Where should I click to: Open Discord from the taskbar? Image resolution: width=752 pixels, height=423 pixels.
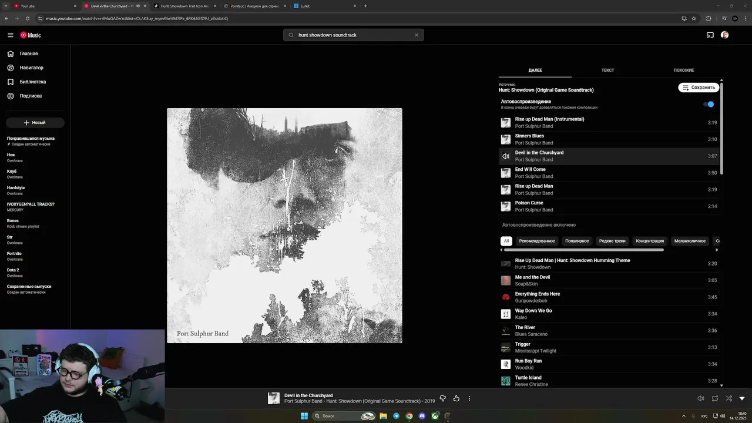point(422,416)
